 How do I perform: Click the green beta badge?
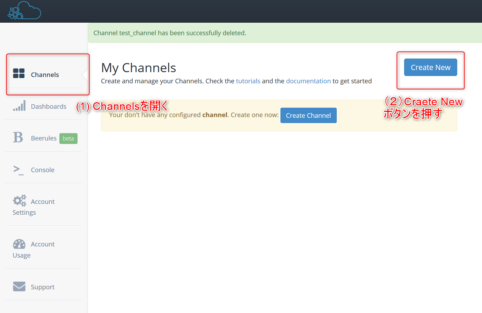tap(68, 138)
